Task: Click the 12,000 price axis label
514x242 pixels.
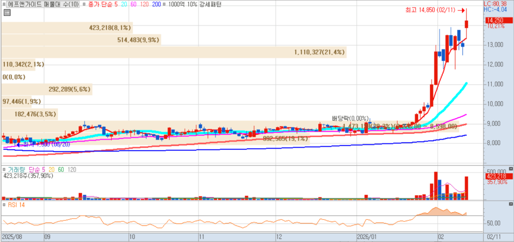Action: tap(496, 64)
